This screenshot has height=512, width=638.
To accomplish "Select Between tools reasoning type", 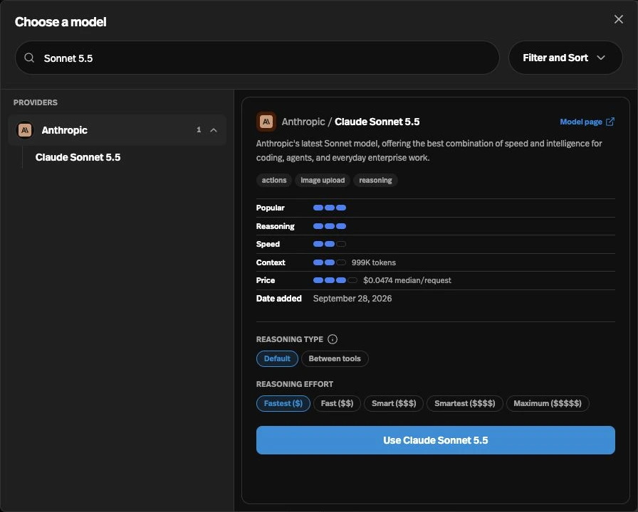I will (x=335, y=359).
